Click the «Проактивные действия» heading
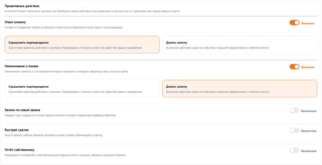 (22, 6)
